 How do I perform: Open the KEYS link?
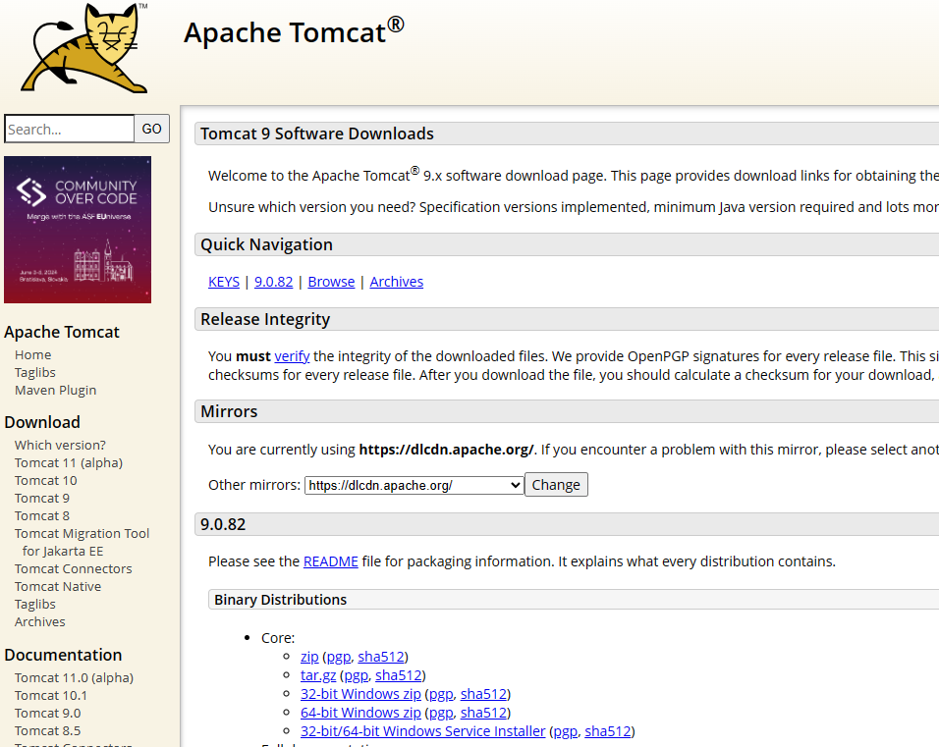click(x=224, y=282)
